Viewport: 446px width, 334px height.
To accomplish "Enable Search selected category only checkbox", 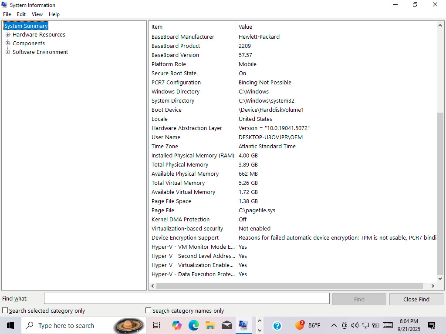I will pyautogui.click(x=5, y=311).
